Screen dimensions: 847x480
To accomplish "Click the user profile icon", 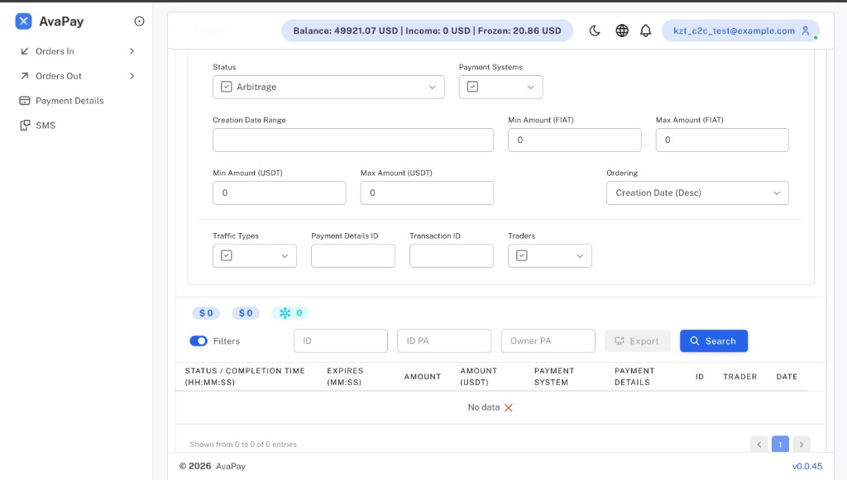I will tap(806, 31).
